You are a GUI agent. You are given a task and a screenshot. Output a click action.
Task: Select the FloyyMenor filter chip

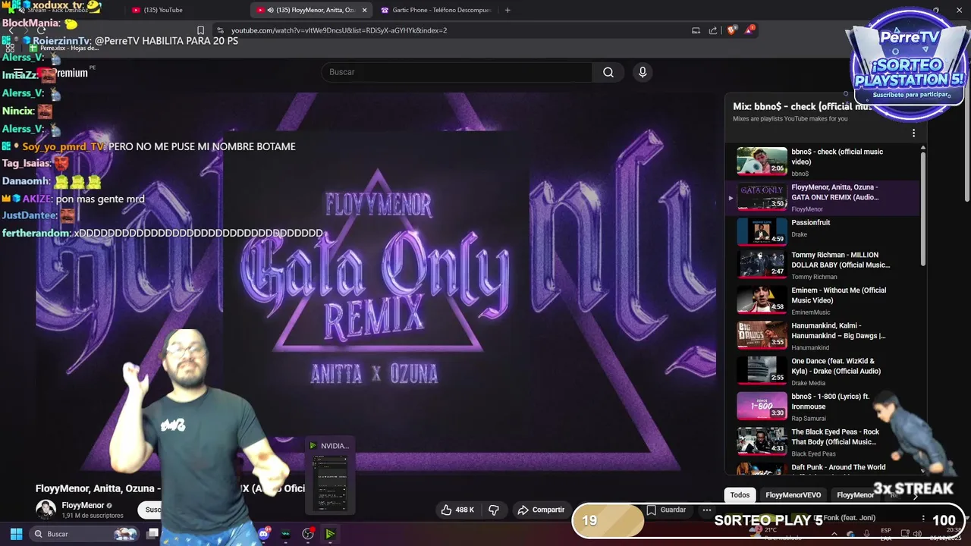(855, 495)
